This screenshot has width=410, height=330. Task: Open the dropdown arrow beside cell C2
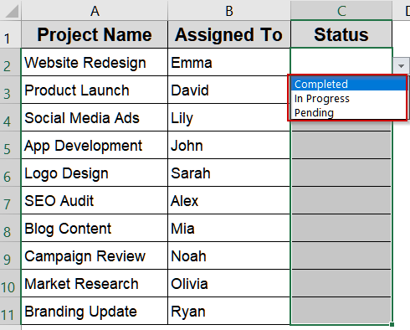click(x=401, y=66)
